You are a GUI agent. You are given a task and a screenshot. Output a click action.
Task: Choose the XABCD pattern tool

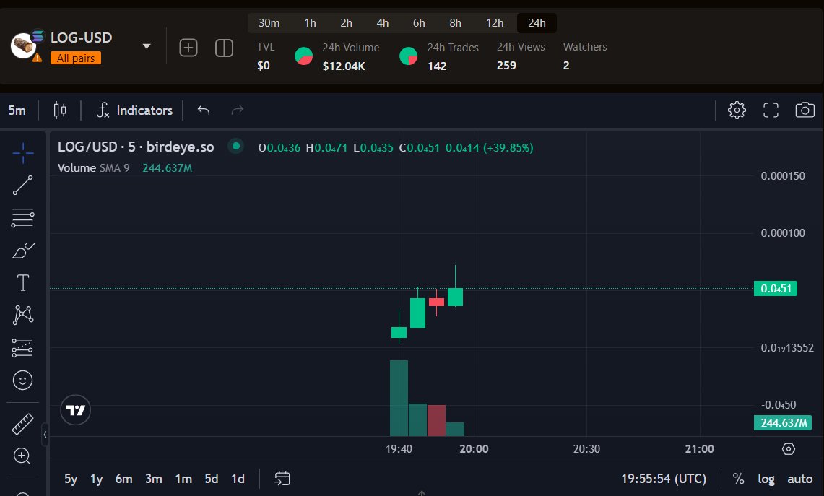coord(22,315)
